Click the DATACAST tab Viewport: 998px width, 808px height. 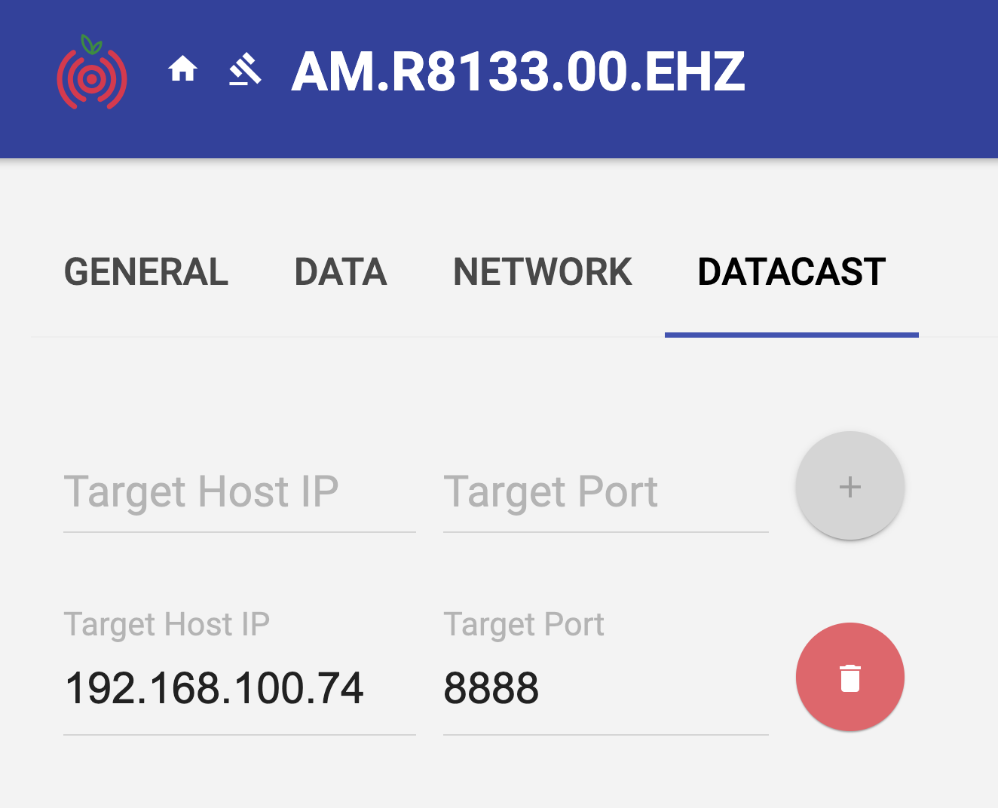coord(791,272)
